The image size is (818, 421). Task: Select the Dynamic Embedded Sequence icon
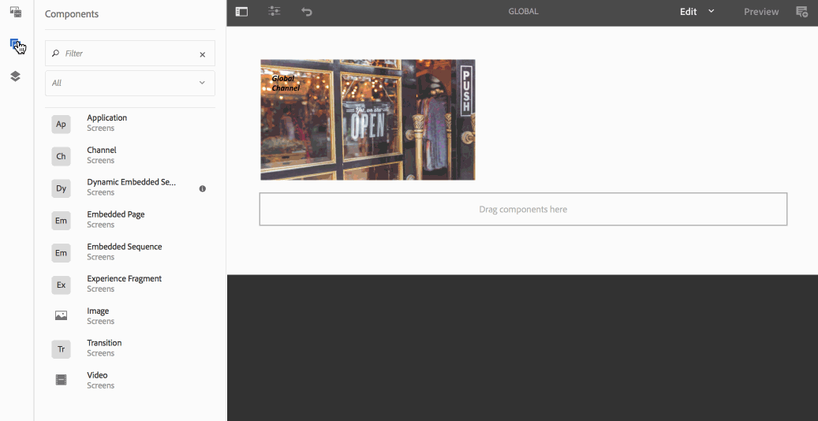pos(61,188)
